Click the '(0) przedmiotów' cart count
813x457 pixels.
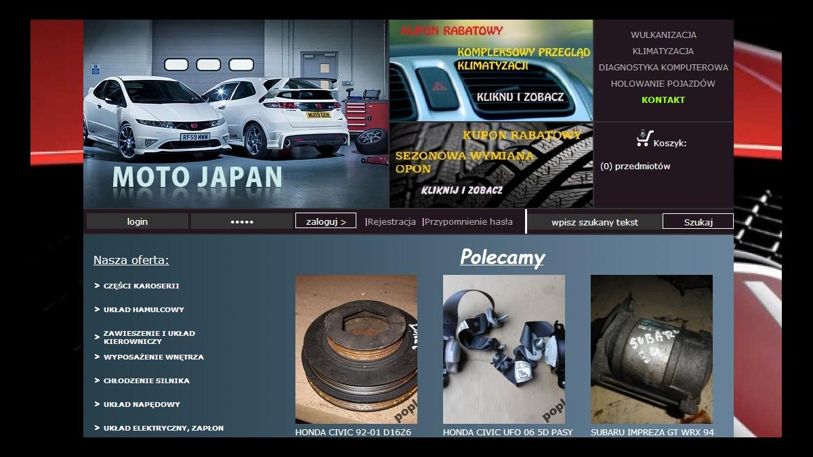(635, 166)
